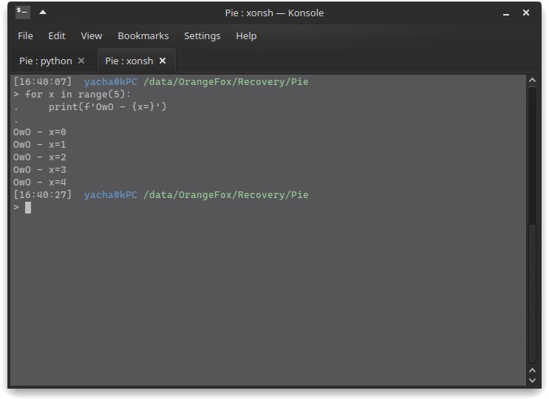Screen dimensions: 549x399
Task: Click the keep-above triangle icon in title bar
Action: (43, 13)
